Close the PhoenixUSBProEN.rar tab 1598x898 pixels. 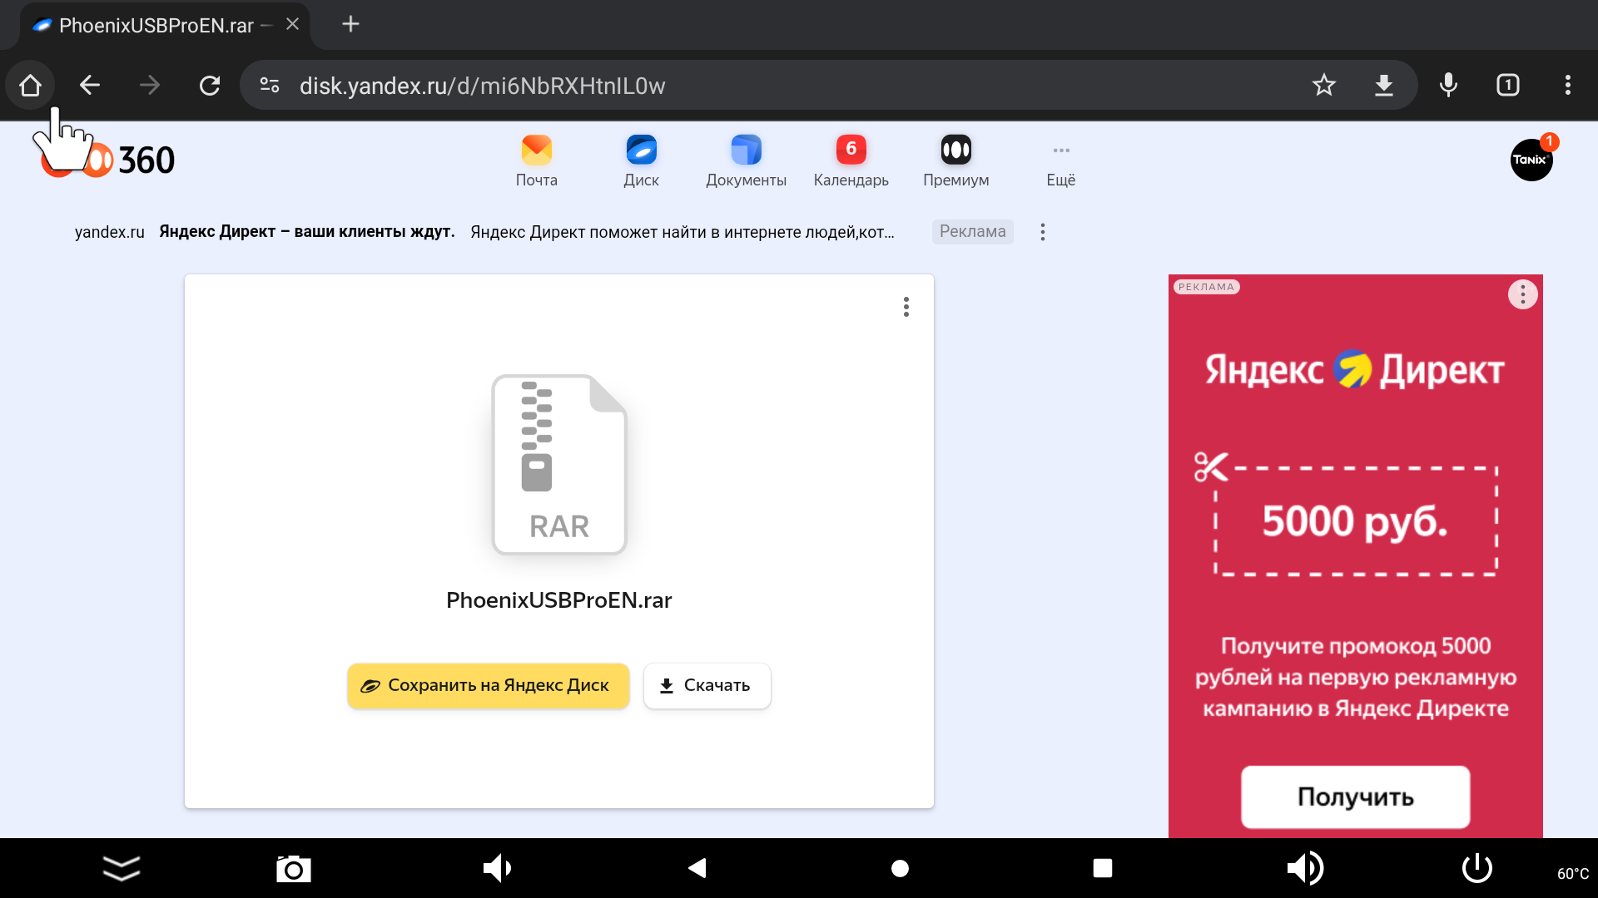point(292,24)
